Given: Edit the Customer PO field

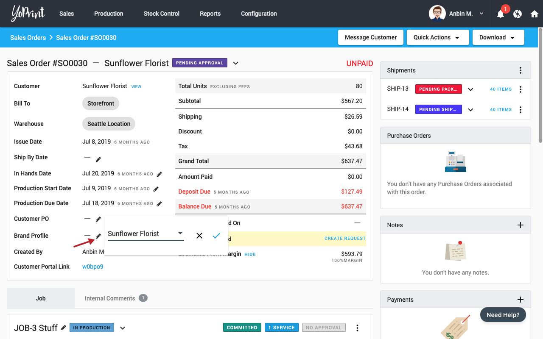Looking at the screenshot, I should pos(98,219).
